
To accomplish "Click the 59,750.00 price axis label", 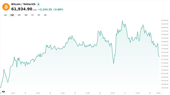I will click(165, 88).
